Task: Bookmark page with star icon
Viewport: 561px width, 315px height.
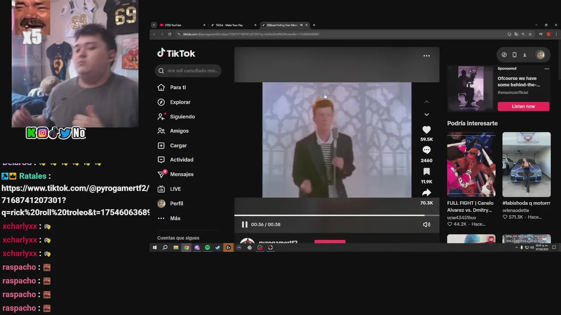Action: [x=530, y=34]
